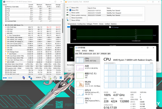
Task: Select the CPU Package Power sensor row
Action: [32, 52]
